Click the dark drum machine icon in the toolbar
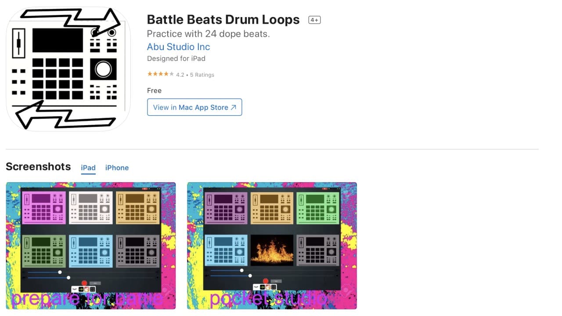The image size is (562, 316). tap(92, 289)
